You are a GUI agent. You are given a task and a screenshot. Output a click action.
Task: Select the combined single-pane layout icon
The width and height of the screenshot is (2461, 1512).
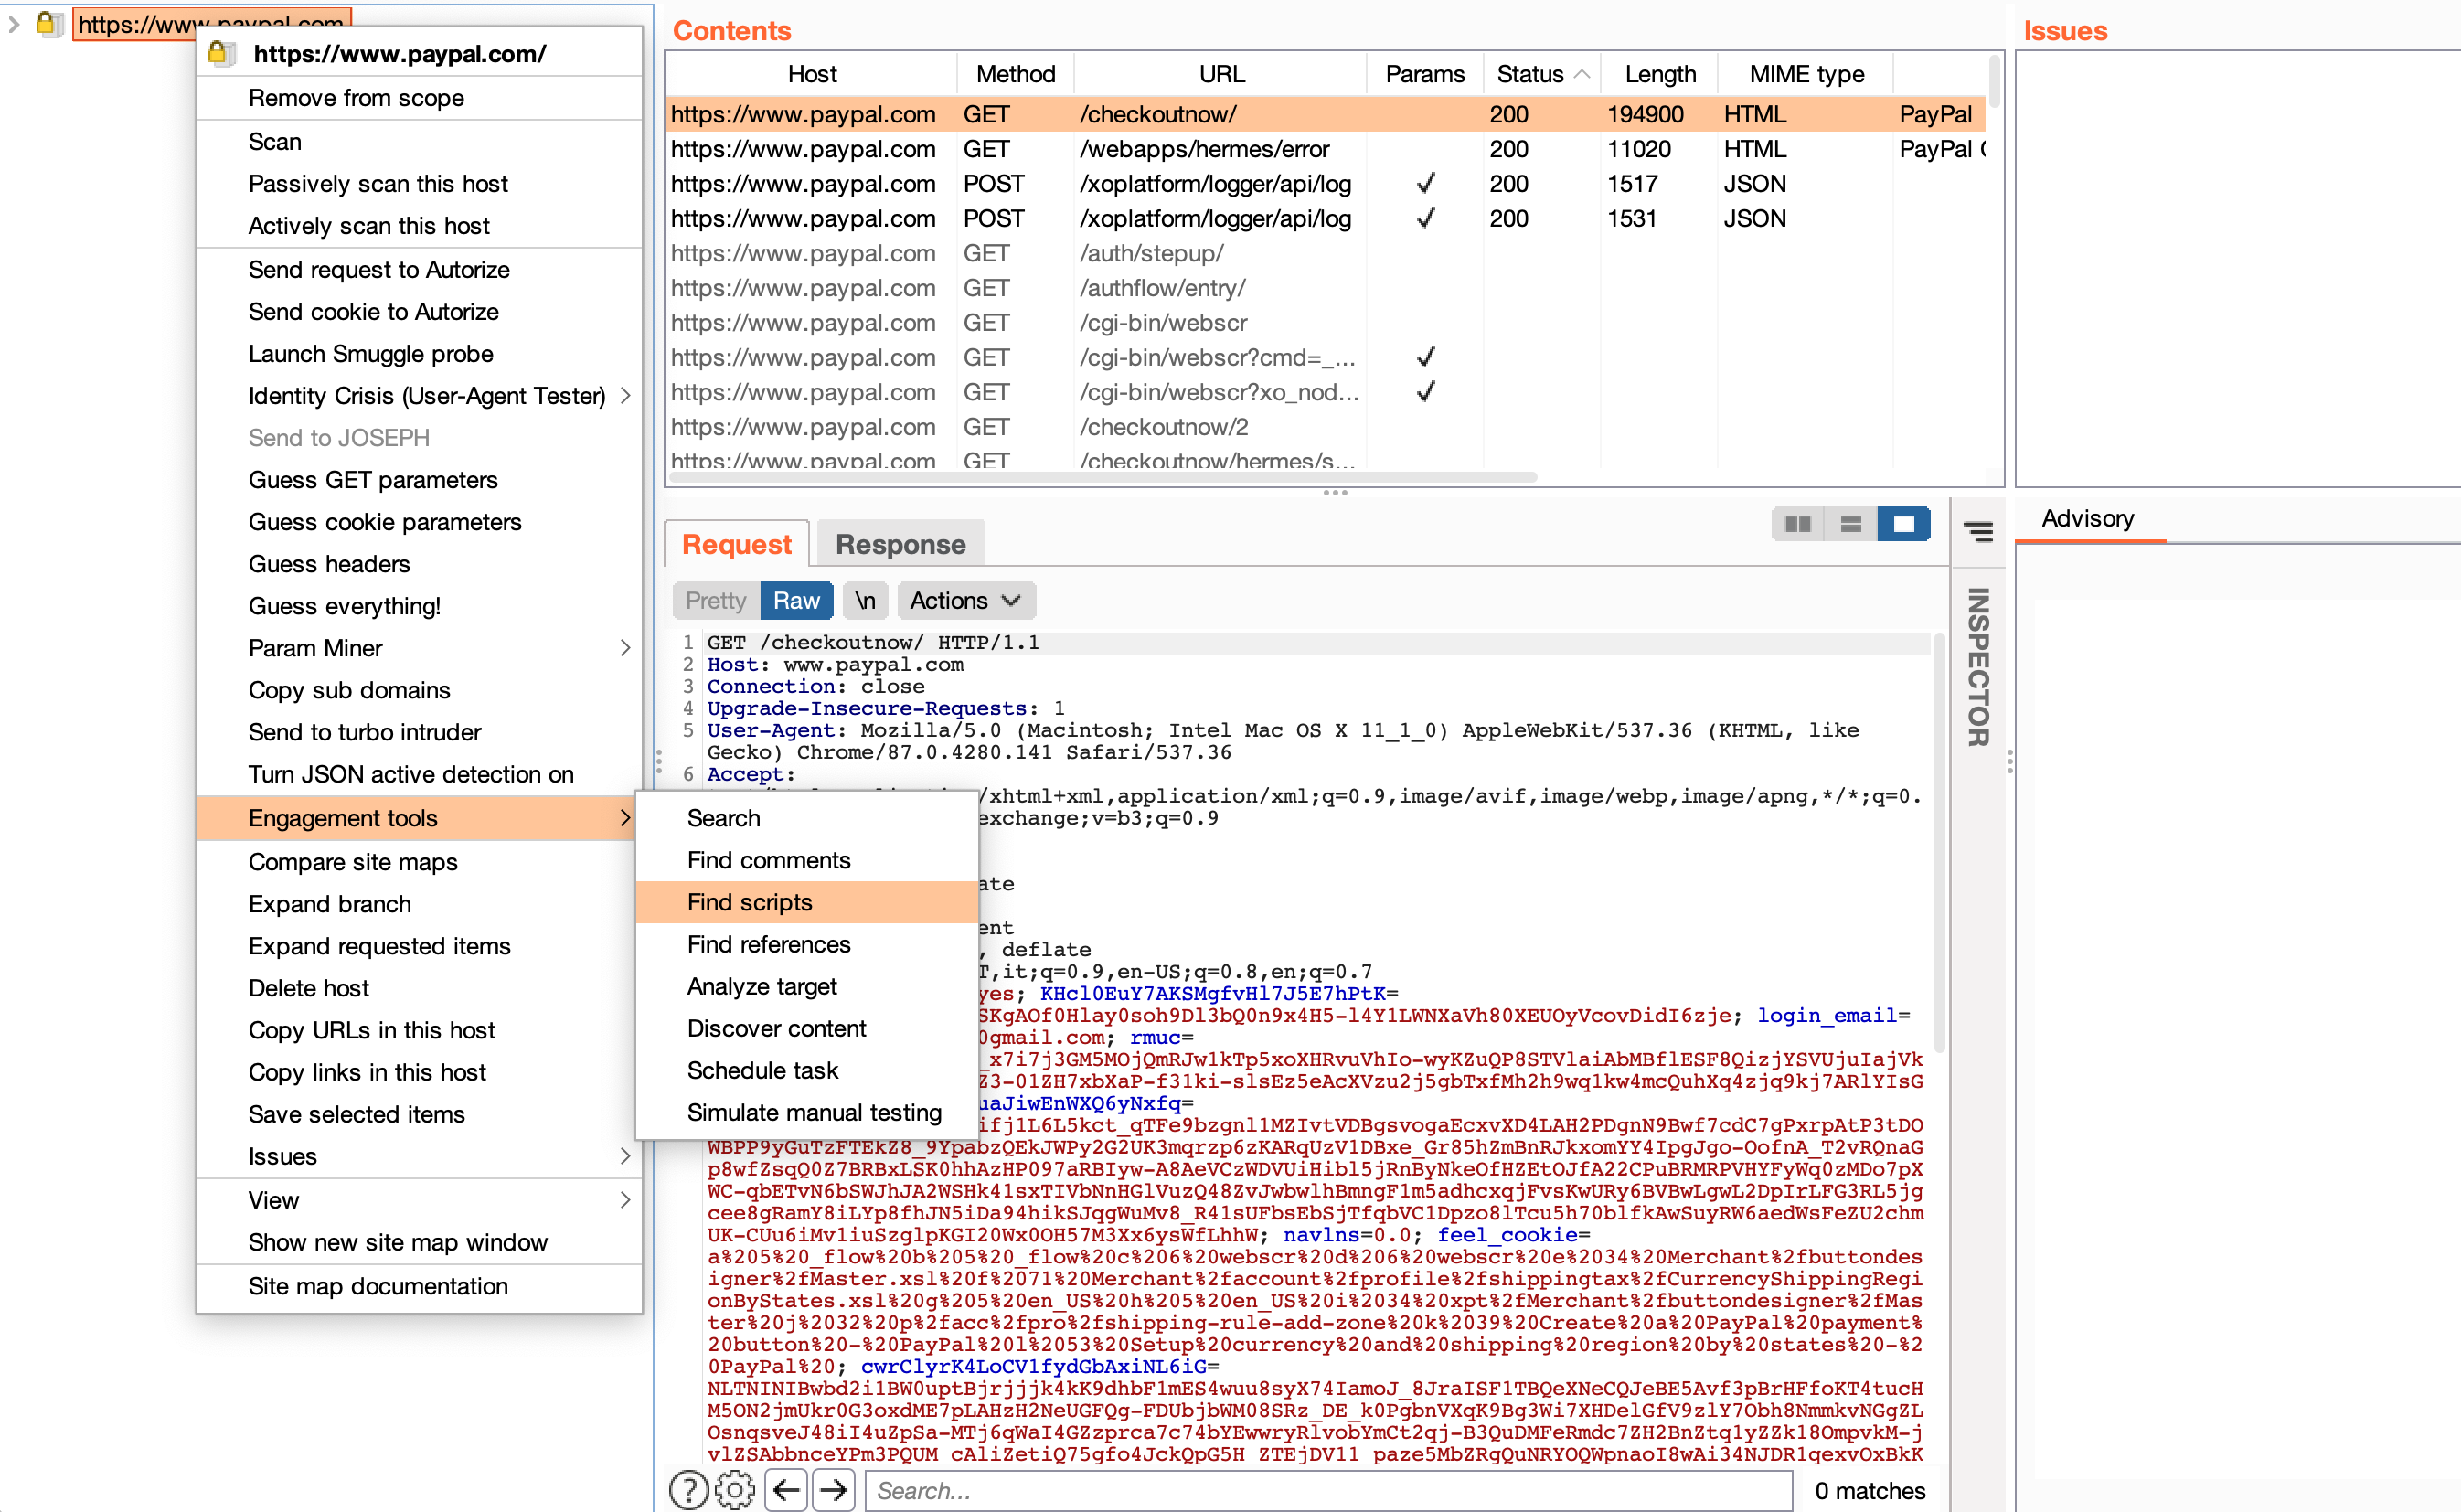pyautogui.click(x=1903, y=524)
